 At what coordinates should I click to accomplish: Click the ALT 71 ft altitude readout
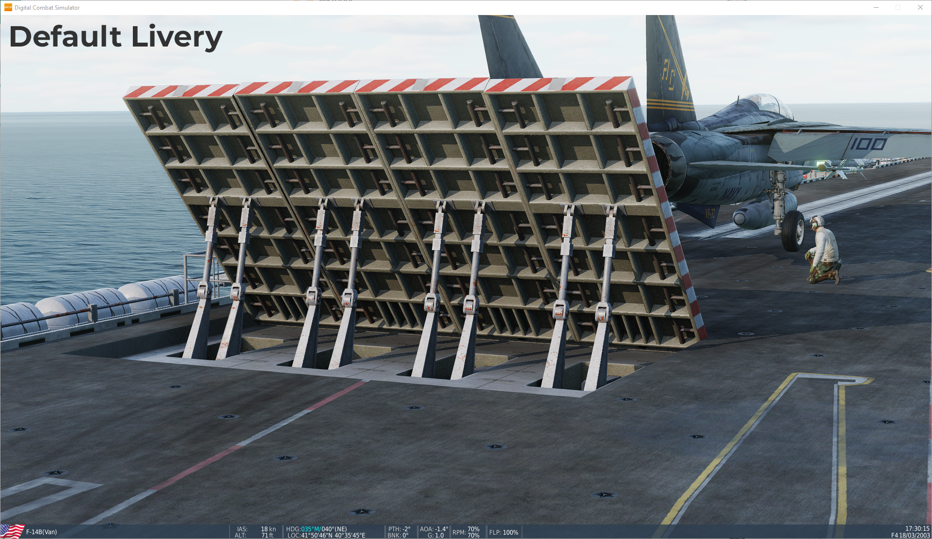[x=267, y=535]
